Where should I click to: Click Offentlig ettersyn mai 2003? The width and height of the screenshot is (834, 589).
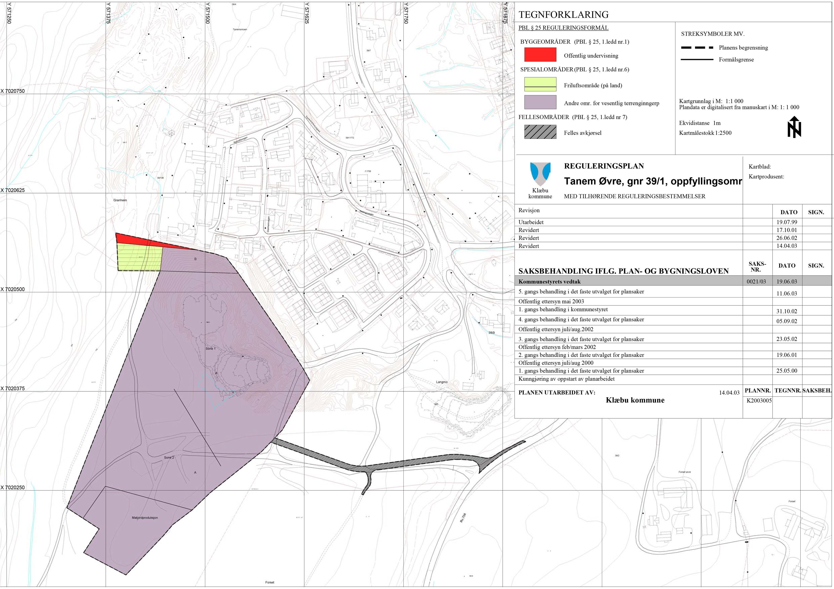coord(551,302)
